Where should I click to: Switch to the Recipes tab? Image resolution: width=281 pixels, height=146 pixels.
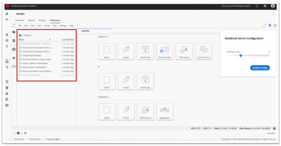coord(43,20)
